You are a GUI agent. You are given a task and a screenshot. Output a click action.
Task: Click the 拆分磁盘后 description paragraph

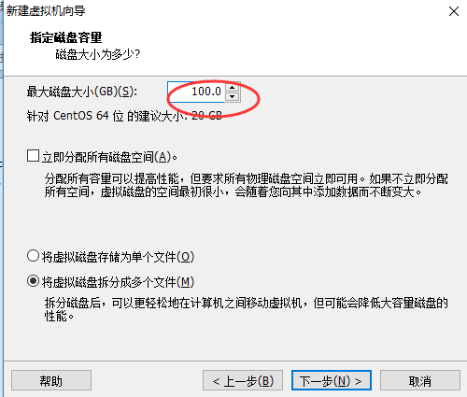click(246, 309)
